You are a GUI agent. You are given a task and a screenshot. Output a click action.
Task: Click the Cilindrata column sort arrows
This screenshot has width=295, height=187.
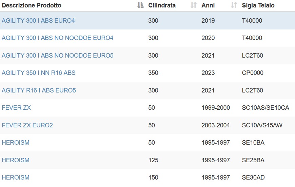click(193, 5)
